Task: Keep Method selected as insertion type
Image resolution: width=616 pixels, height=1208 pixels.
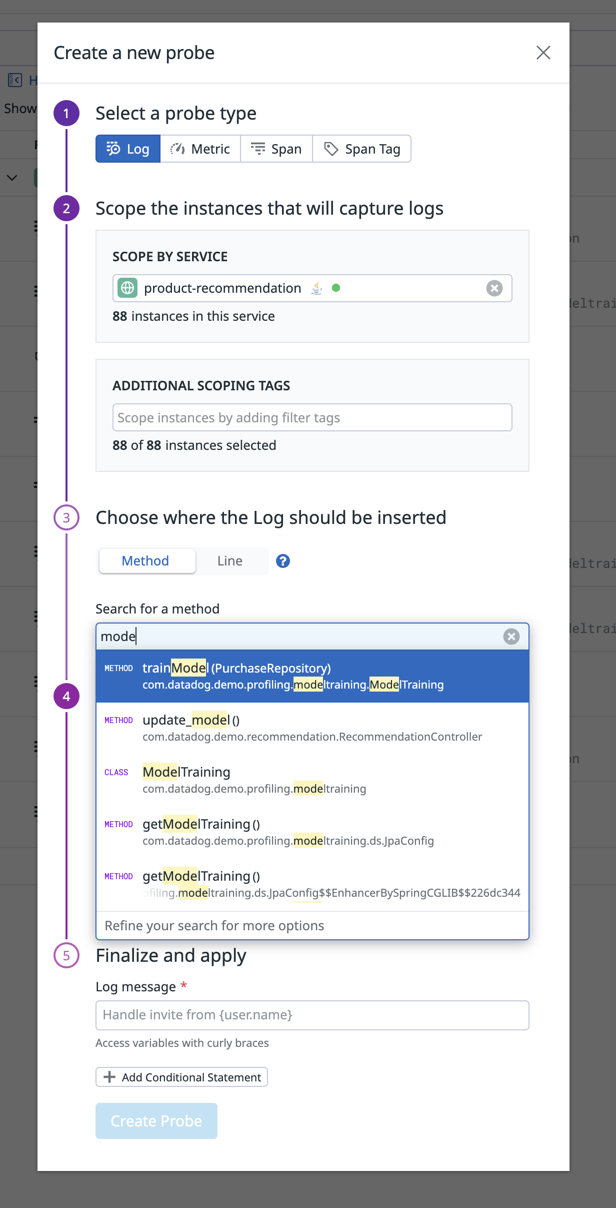Action: (146, 561)
